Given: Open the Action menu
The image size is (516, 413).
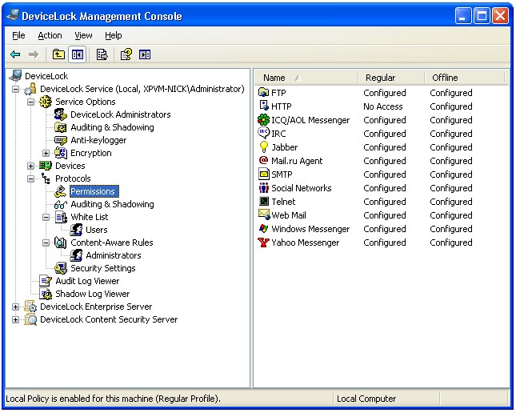Looking at the screenshot, I should [50, 35].
